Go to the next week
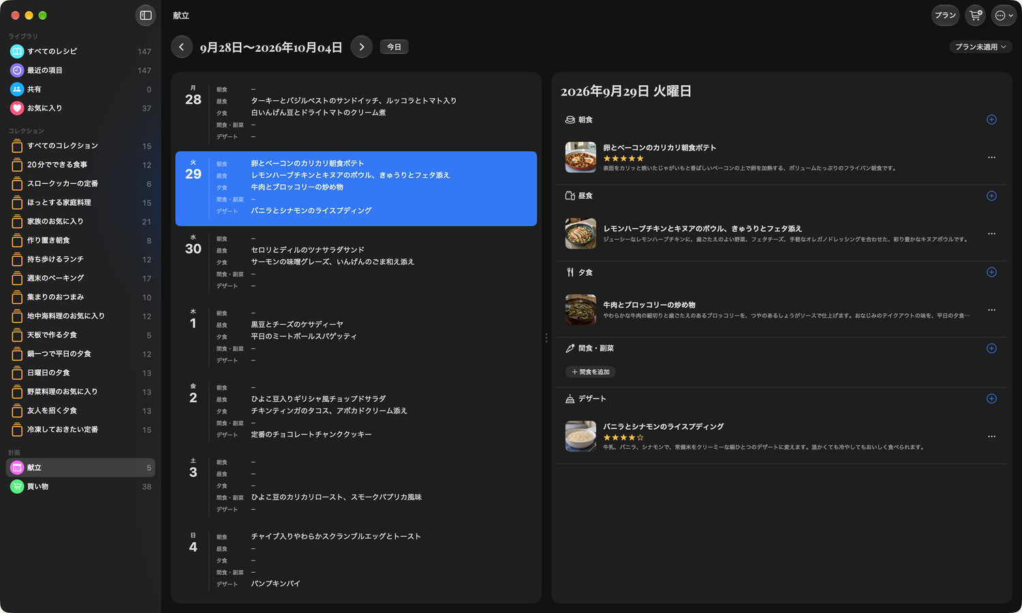This screenshot has width=1022, height=613. (x=362, y=47)
